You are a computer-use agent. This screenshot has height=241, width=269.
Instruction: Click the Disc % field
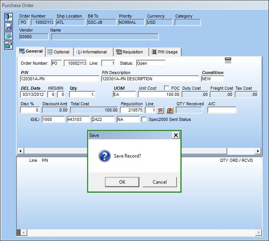[x=30, y=110]
